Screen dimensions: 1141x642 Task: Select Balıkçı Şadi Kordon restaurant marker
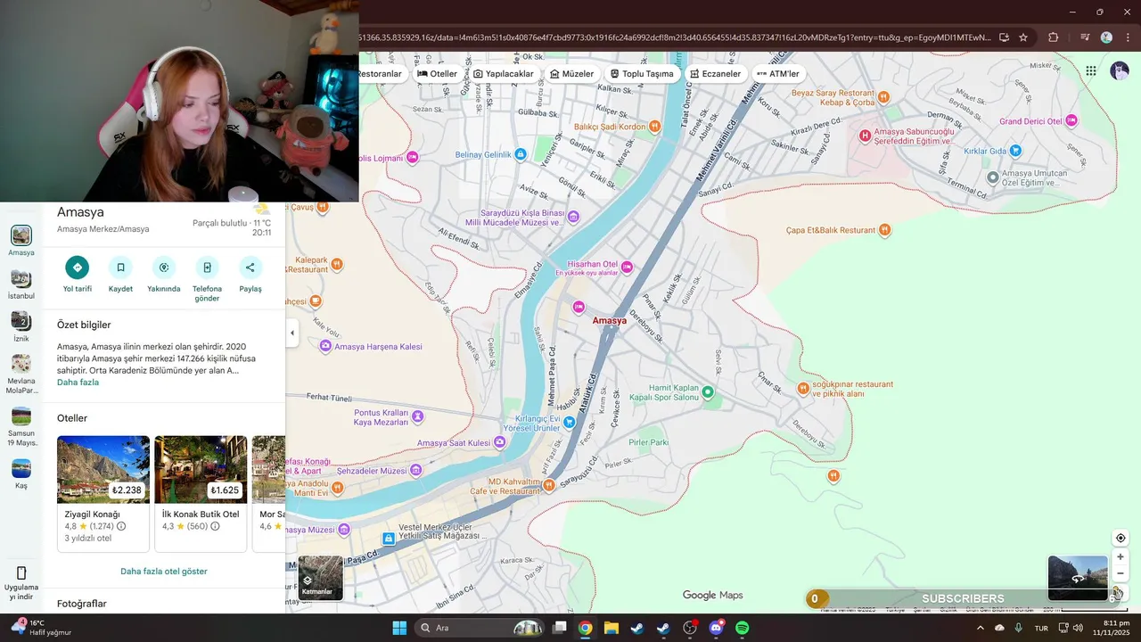pyautogui.click(x=655, y=127)
